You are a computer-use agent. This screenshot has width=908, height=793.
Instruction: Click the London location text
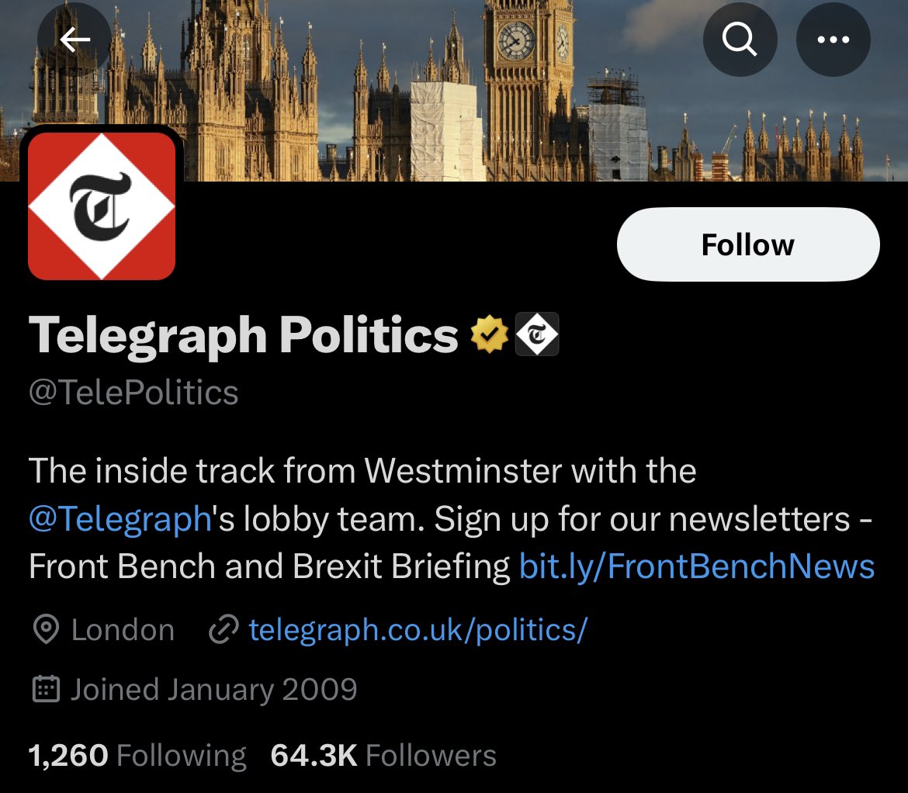(x=123, y=630)
